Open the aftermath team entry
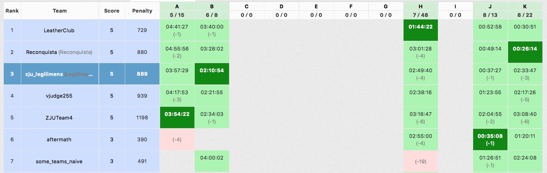 (x=59, y=140)
